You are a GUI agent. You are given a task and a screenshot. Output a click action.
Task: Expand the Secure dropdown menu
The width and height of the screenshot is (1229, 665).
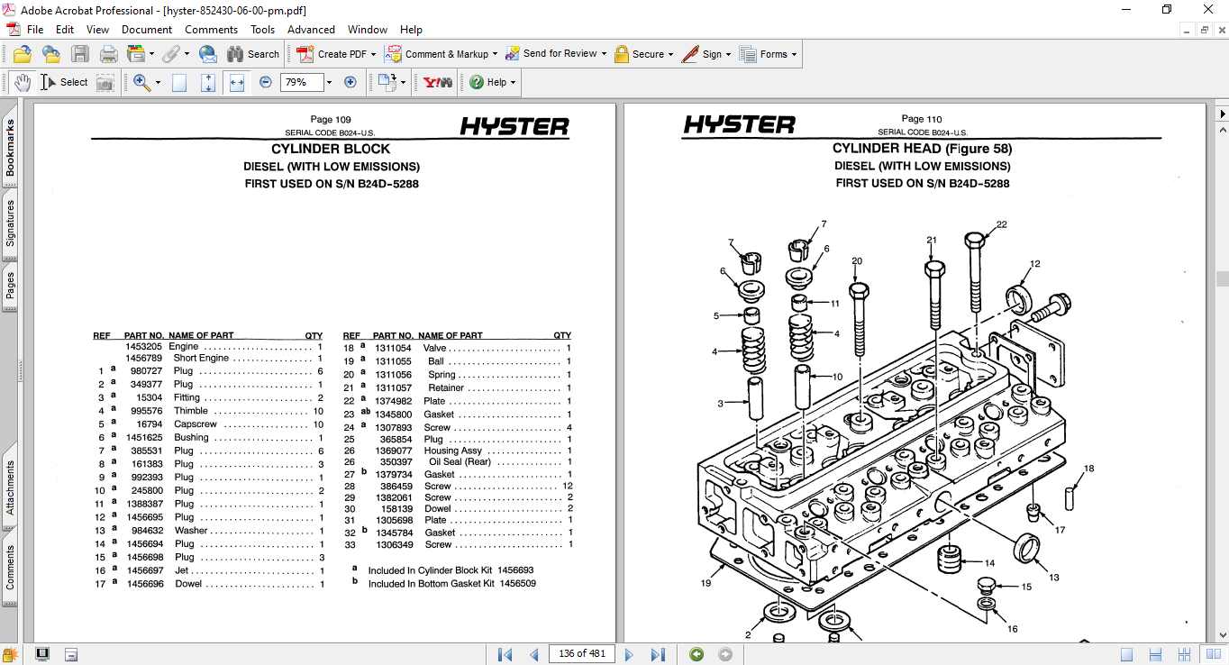pyautogui.click(x=670, y=54)
